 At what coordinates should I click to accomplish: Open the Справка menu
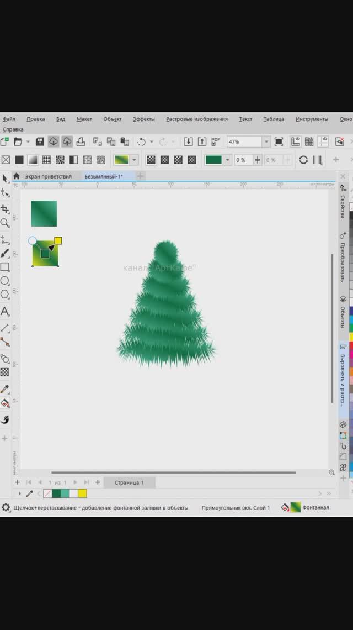coord(13,129)
